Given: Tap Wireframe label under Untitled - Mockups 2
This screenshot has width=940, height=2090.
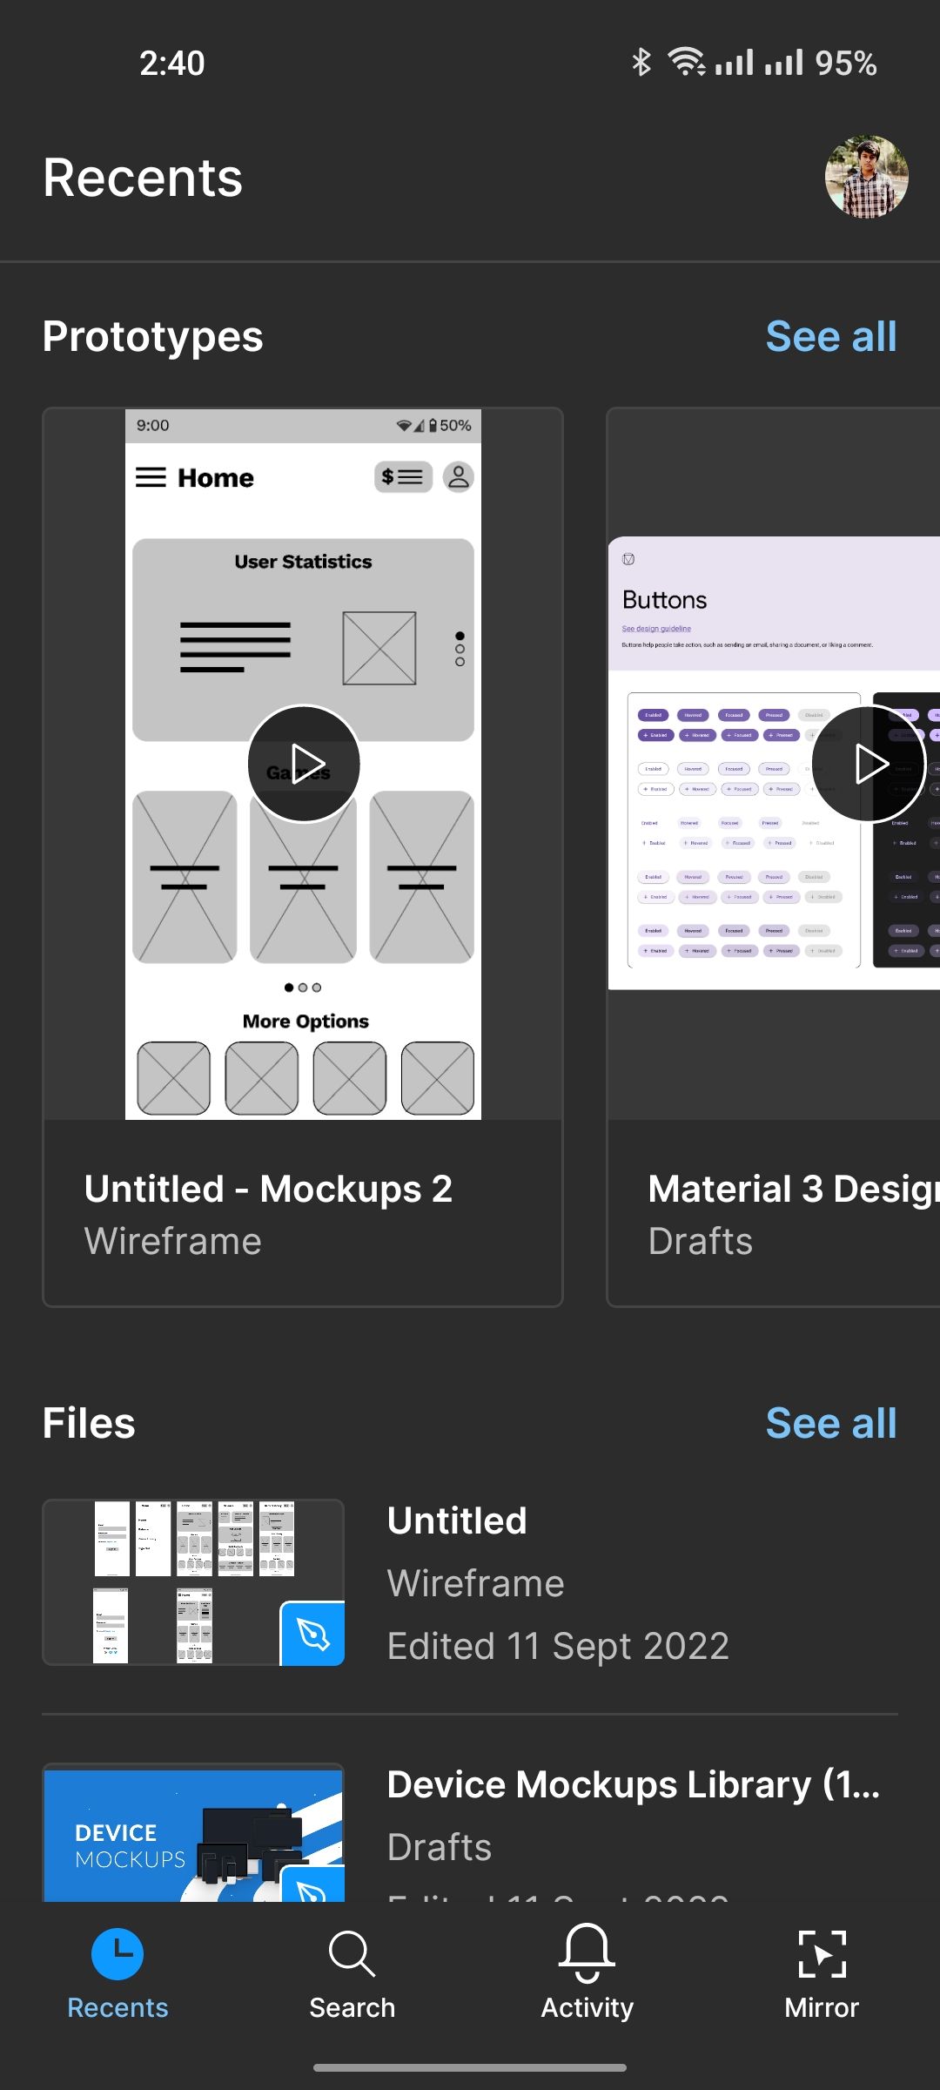Looking at the screenshot, I should [x=173, y=1241].
